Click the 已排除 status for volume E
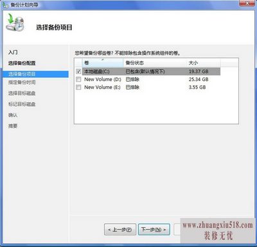This screenshot has height=247, width=257. [x=132, y=87]
